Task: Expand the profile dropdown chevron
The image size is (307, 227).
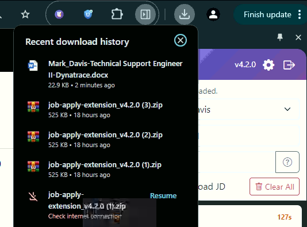Action: point(287,109)
